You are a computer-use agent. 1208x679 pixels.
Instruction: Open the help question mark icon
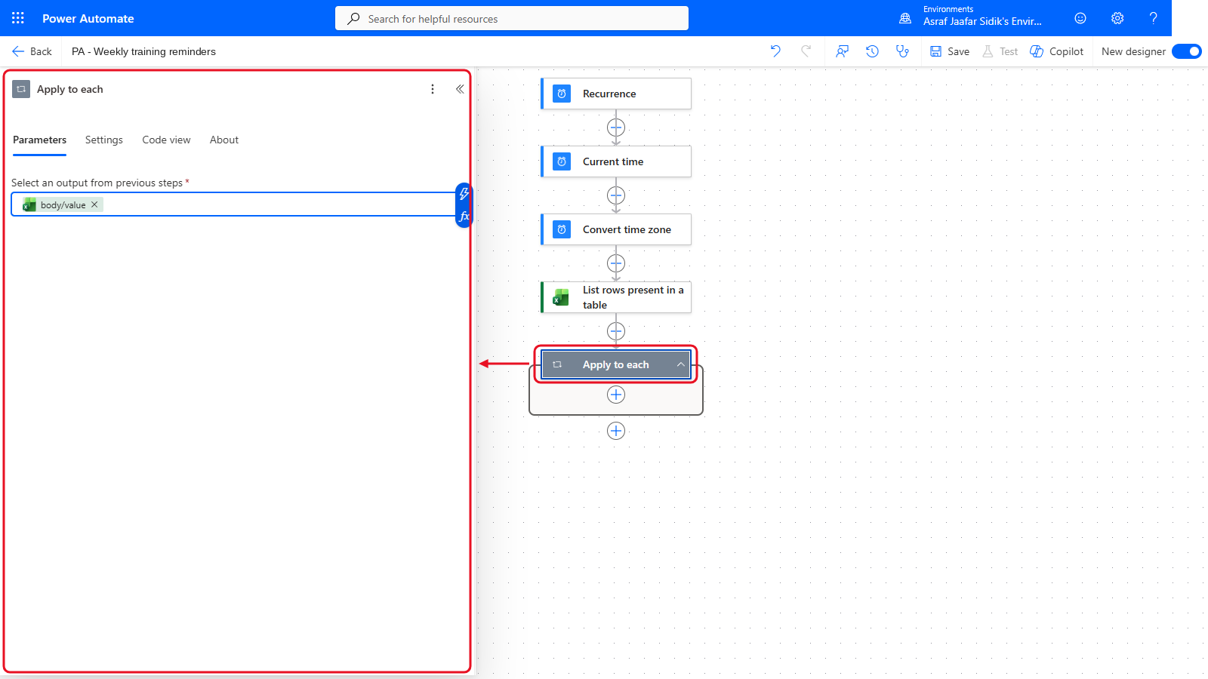tap(1153, 18)
